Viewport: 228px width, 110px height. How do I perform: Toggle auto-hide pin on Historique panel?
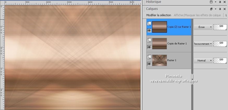pos(220,2)
